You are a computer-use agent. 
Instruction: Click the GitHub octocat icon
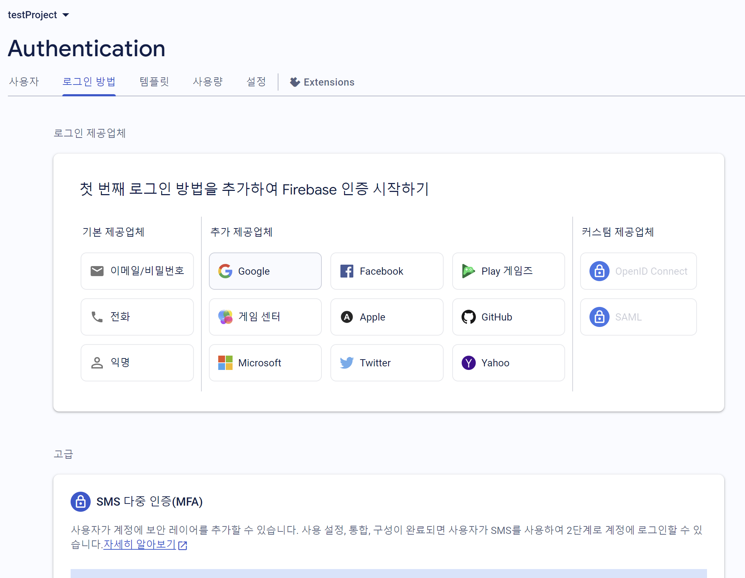click(x=468, y=317)
